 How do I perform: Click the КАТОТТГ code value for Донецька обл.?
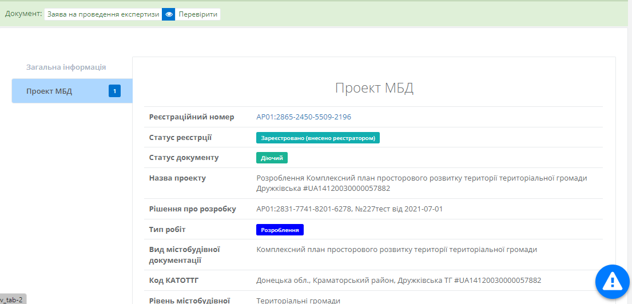tap(399, 281)
